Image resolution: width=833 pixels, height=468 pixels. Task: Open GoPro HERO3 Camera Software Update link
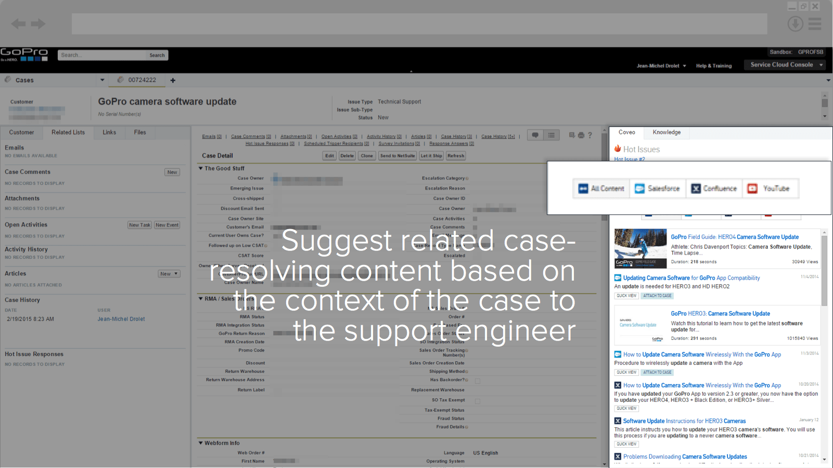click(x=720, y=313)
